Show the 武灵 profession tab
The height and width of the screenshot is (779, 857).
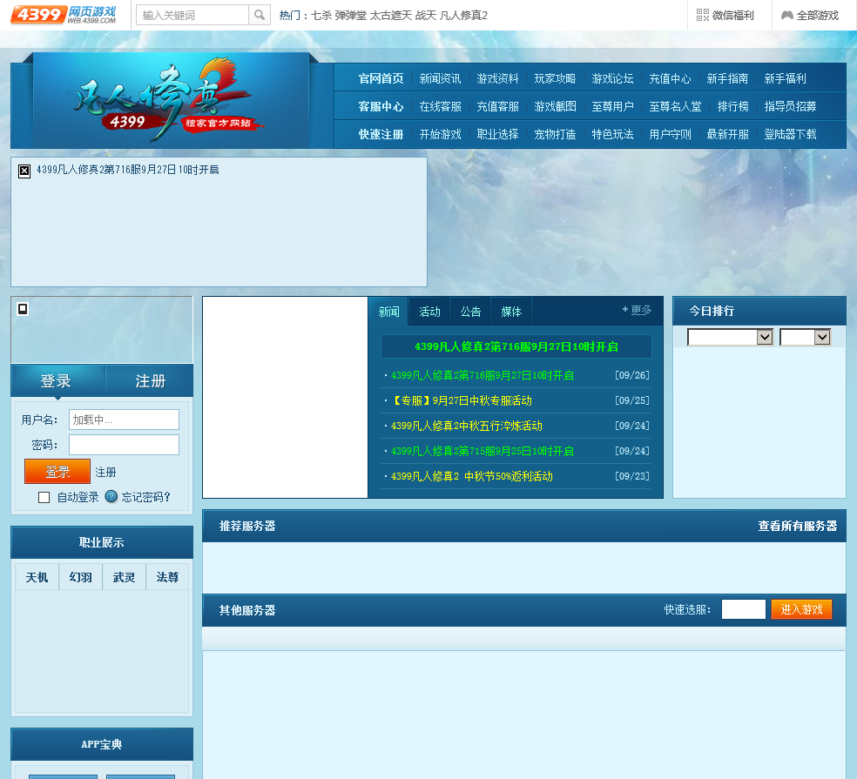[124, 577]
